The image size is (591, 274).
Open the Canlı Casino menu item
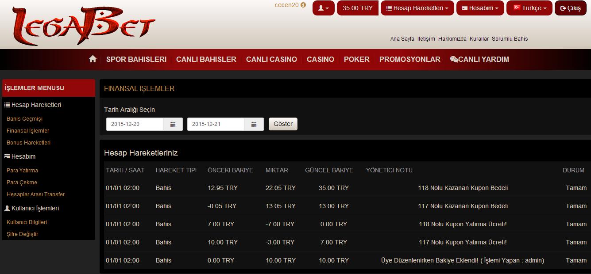(271, 59)
